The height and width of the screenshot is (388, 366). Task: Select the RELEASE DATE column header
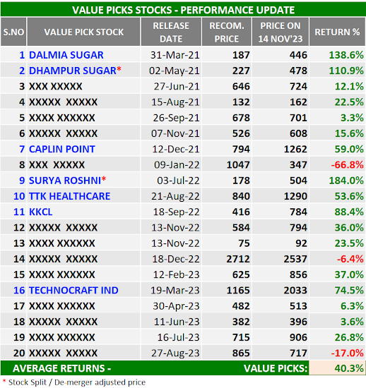coord(171,32)
